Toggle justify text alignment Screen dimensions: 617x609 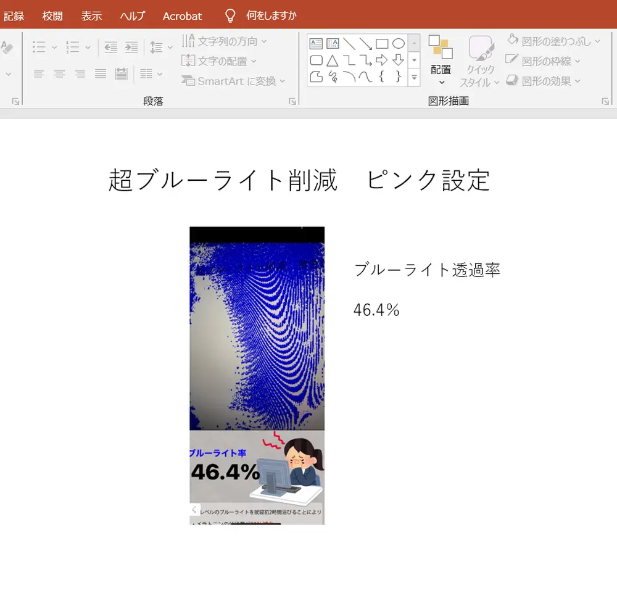tap(101, 74)
